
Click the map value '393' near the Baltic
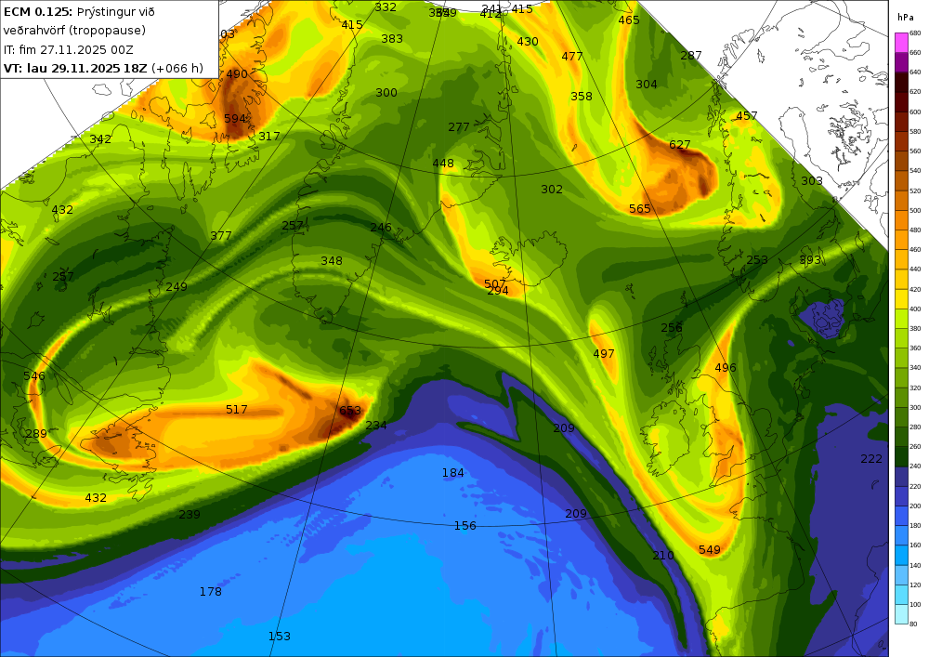click(x=810, y=260)
